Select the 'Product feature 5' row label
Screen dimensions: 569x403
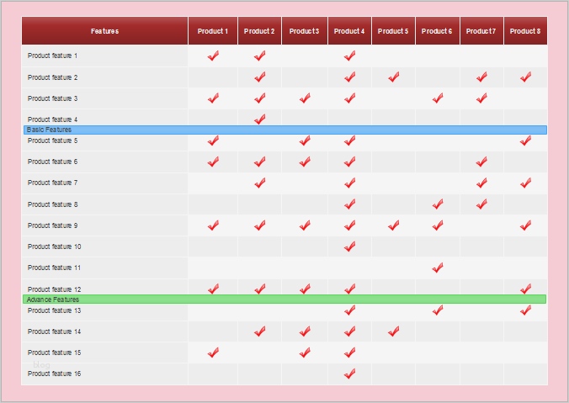[52, 141]
